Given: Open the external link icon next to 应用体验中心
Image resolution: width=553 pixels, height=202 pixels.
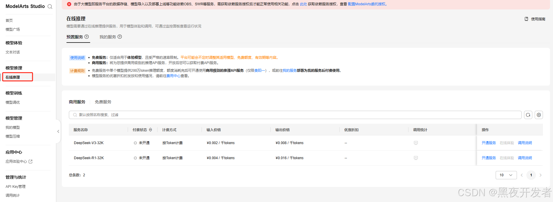Looking at the screenshot, I should point(30,162).
